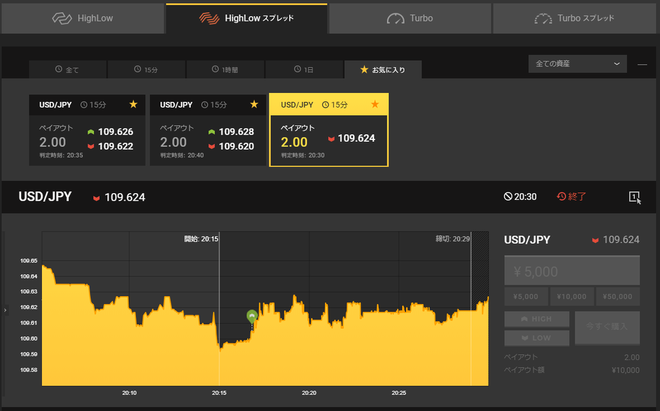Toggle favorite star on the 20:35 USD/JPY card
This screenshot has width=660, height=411.
coord(133,104)
